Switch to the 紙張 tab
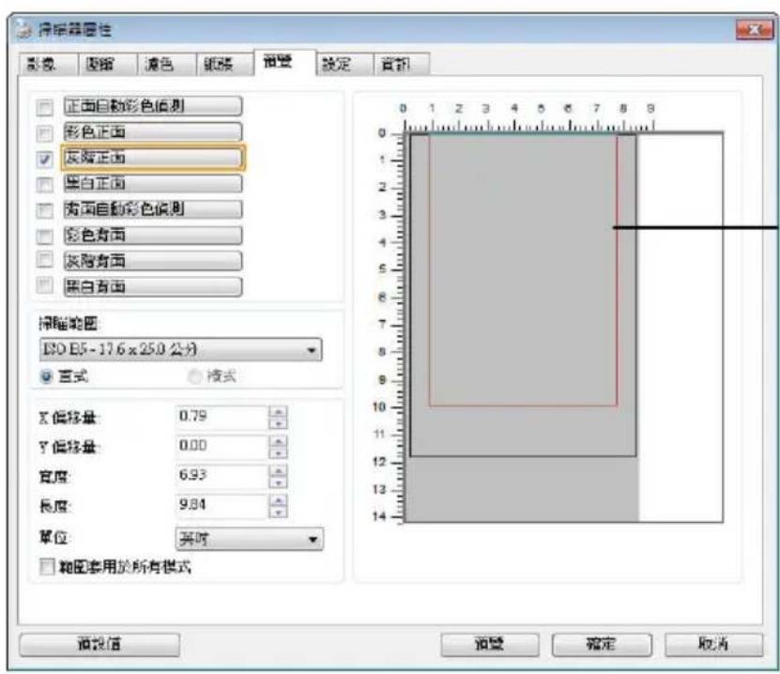 point(225,64)
